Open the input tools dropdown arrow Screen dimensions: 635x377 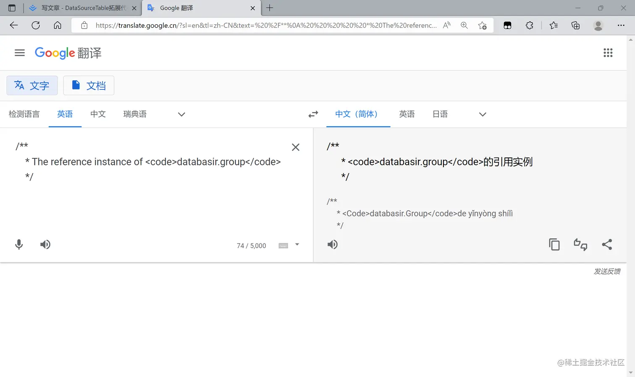point(297,245)
